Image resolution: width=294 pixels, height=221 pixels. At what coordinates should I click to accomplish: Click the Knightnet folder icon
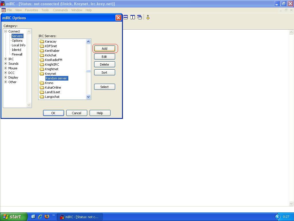(42, 69)
